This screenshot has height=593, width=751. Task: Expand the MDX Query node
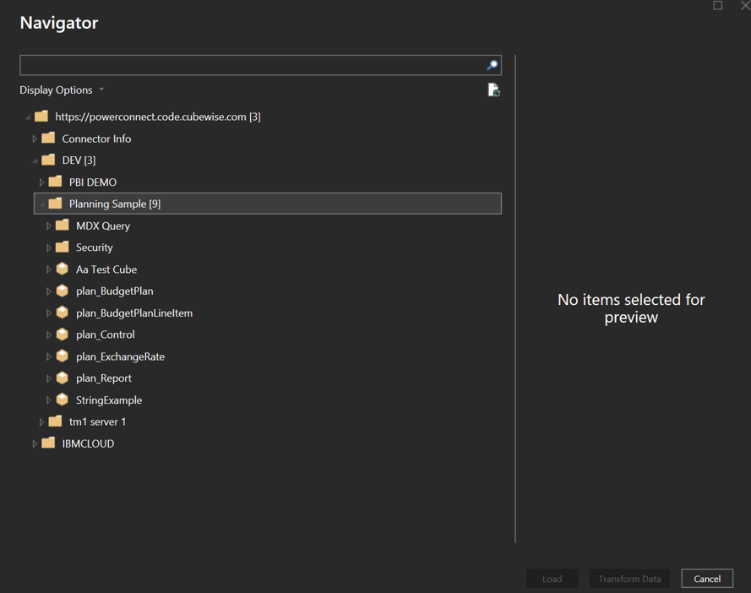48,226
